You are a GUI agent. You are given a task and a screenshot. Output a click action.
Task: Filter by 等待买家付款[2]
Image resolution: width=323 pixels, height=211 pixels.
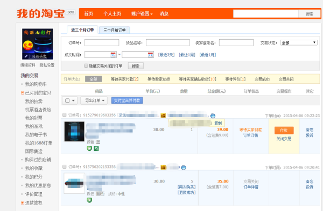[x=124, y=79]
